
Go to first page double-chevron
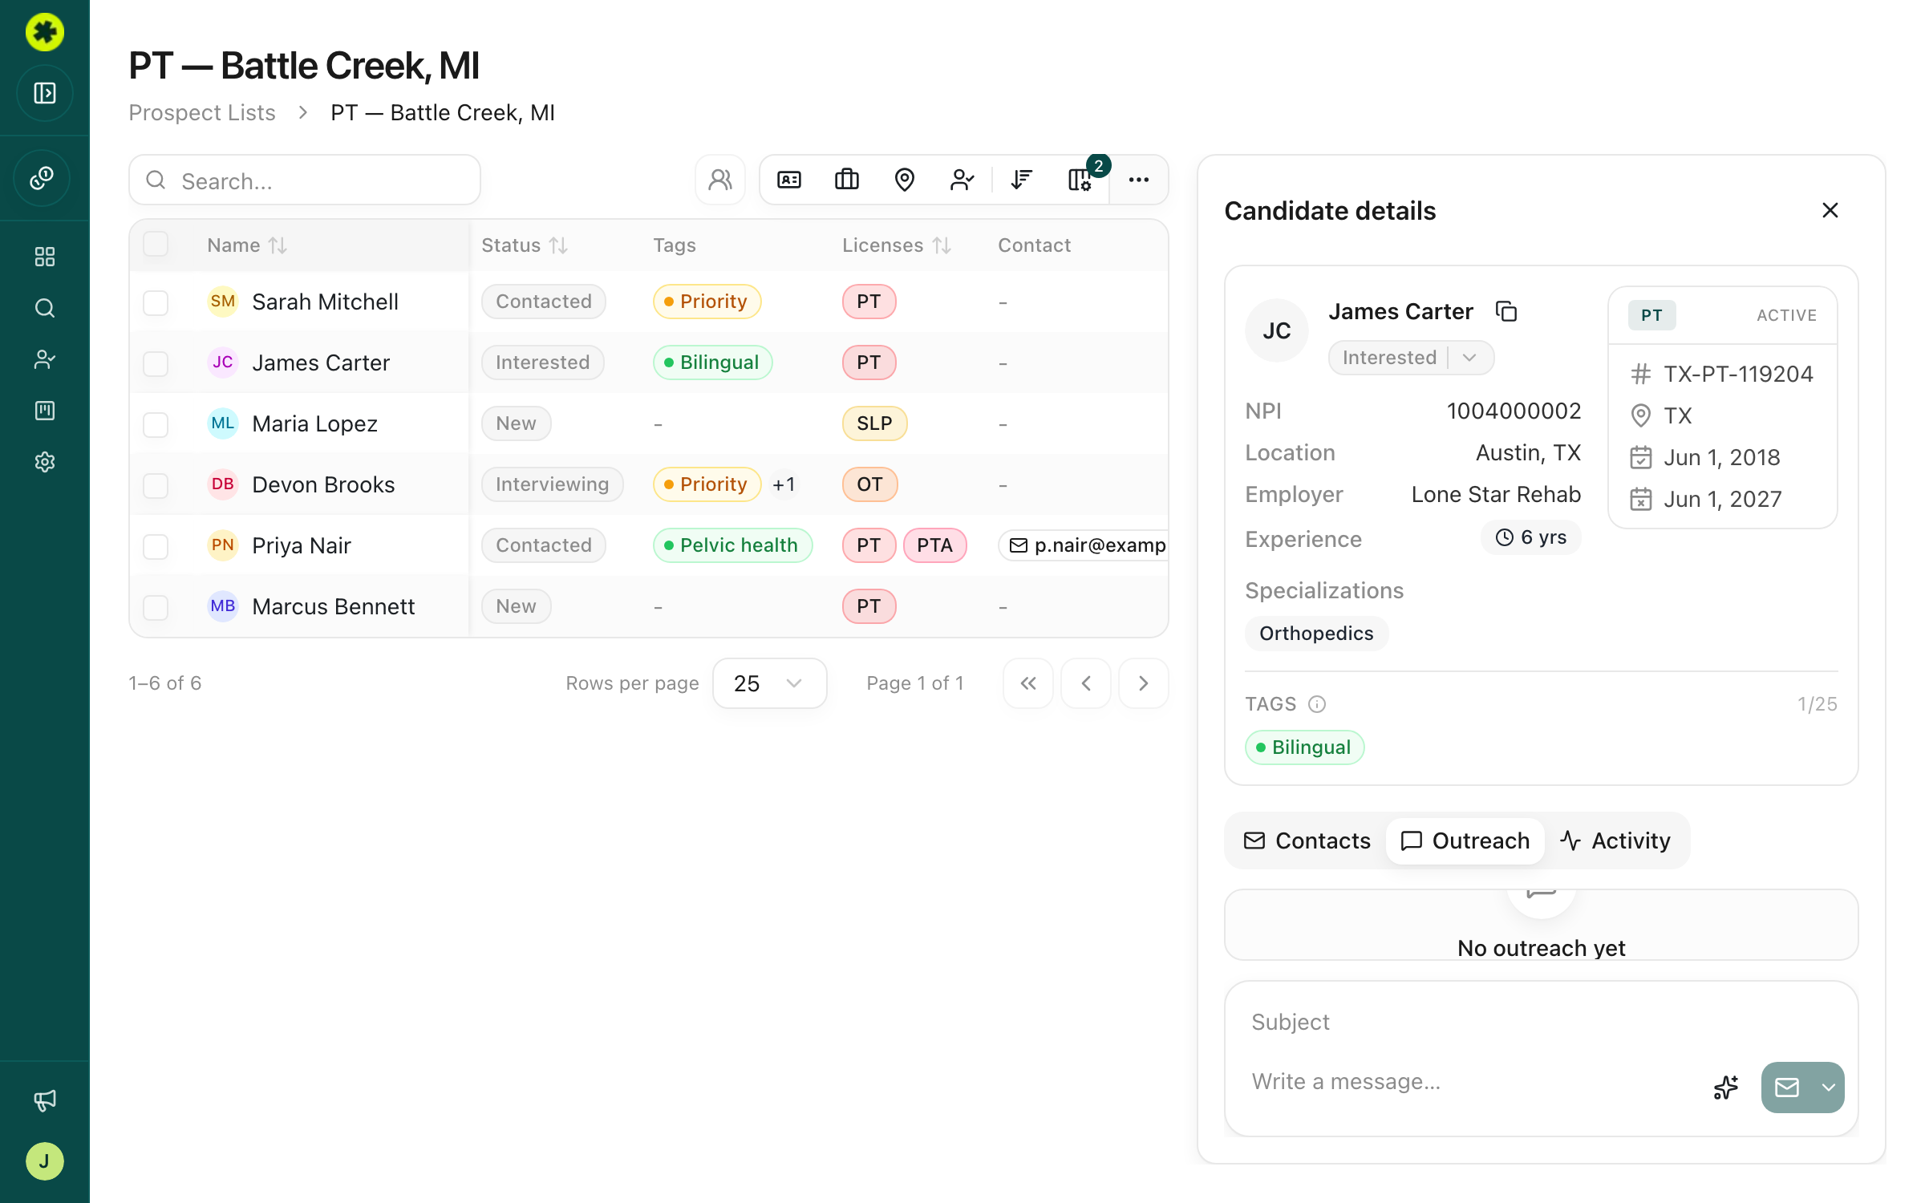1028,683
